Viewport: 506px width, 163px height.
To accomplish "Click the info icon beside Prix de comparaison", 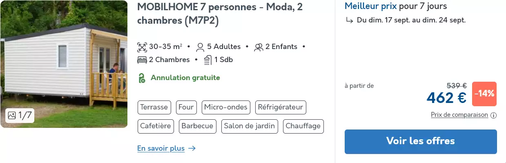I will click(x=493, y=115).
